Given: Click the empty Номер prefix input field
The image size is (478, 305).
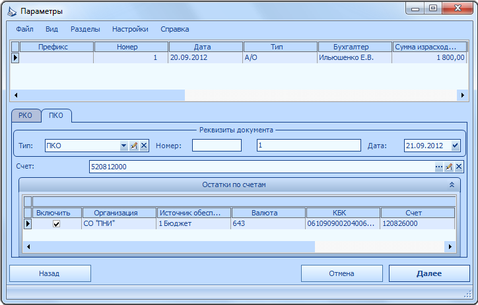Looking at the screenshot, I should pyautogui.click(x=217, y=146).
